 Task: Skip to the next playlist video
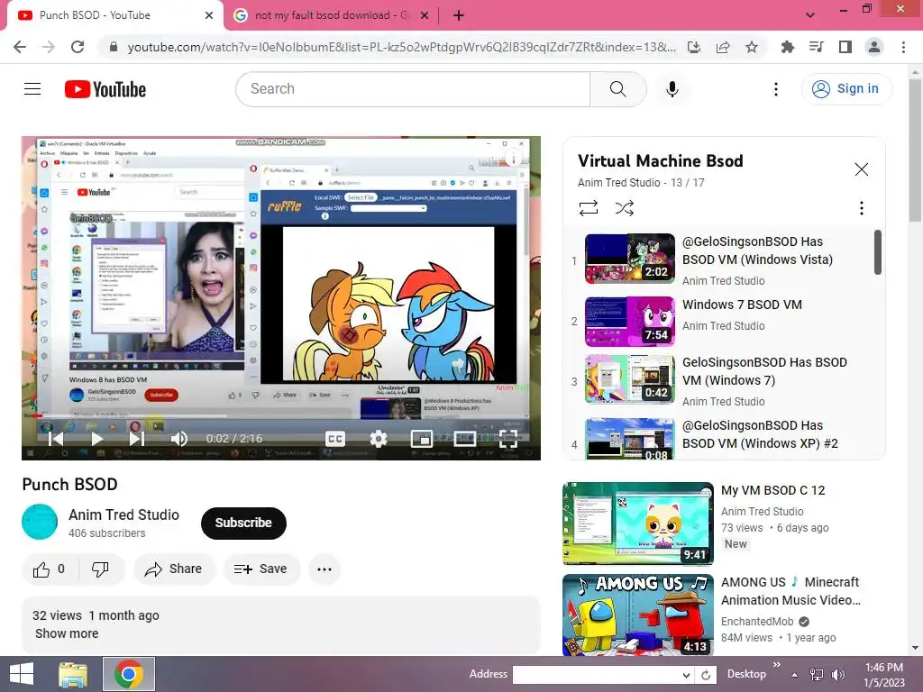point(137,439)
